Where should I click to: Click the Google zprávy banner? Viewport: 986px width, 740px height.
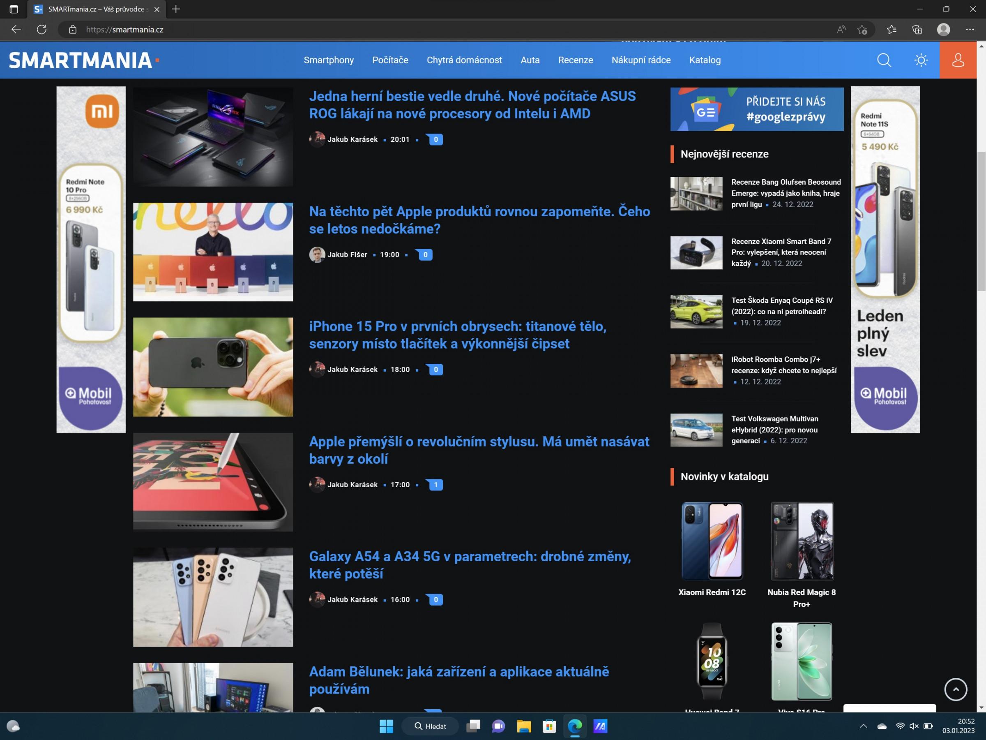click(757, 109)
